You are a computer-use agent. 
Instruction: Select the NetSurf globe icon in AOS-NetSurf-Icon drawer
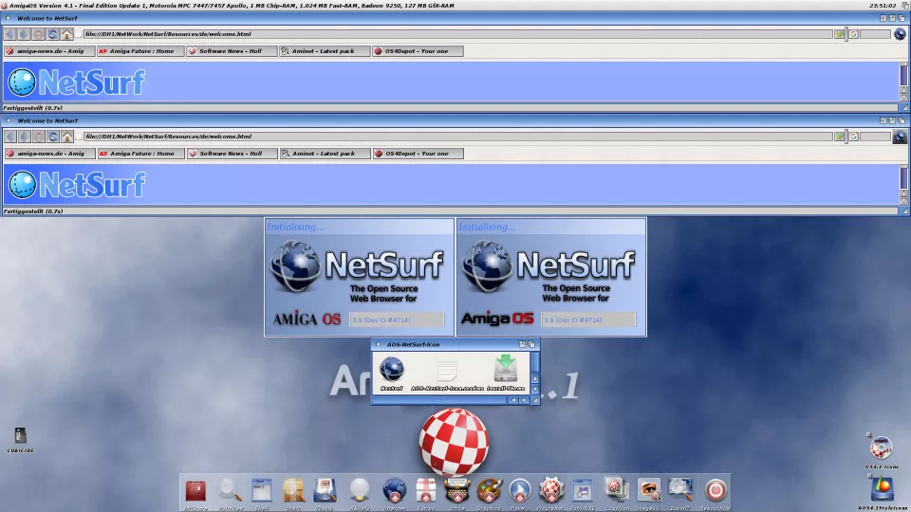point(392,371)
